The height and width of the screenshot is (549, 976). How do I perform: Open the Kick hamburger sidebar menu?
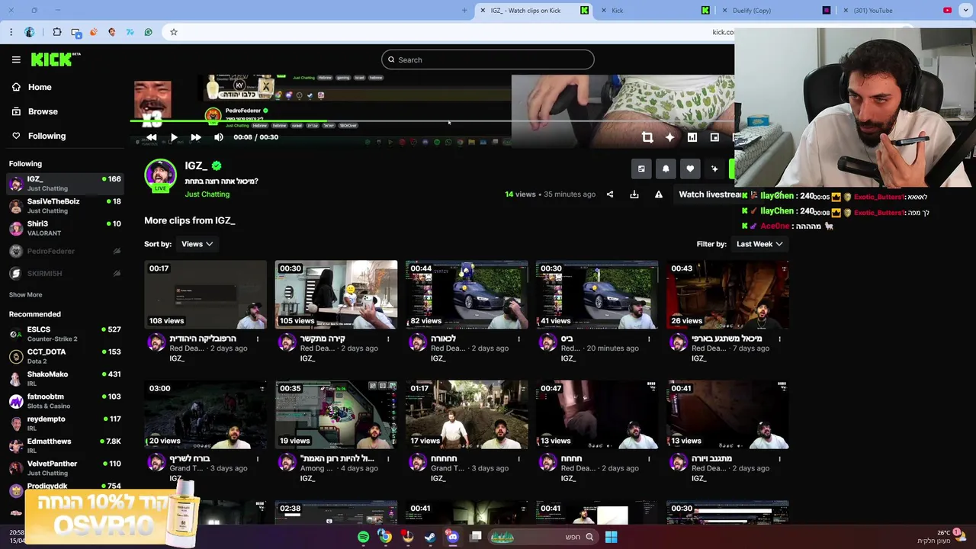pos(16,59)
